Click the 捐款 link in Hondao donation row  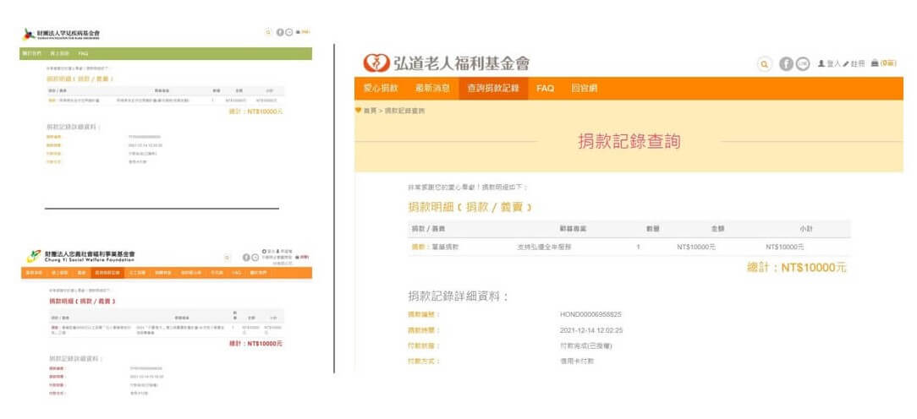pyautogui.click(x=416, y=247)
